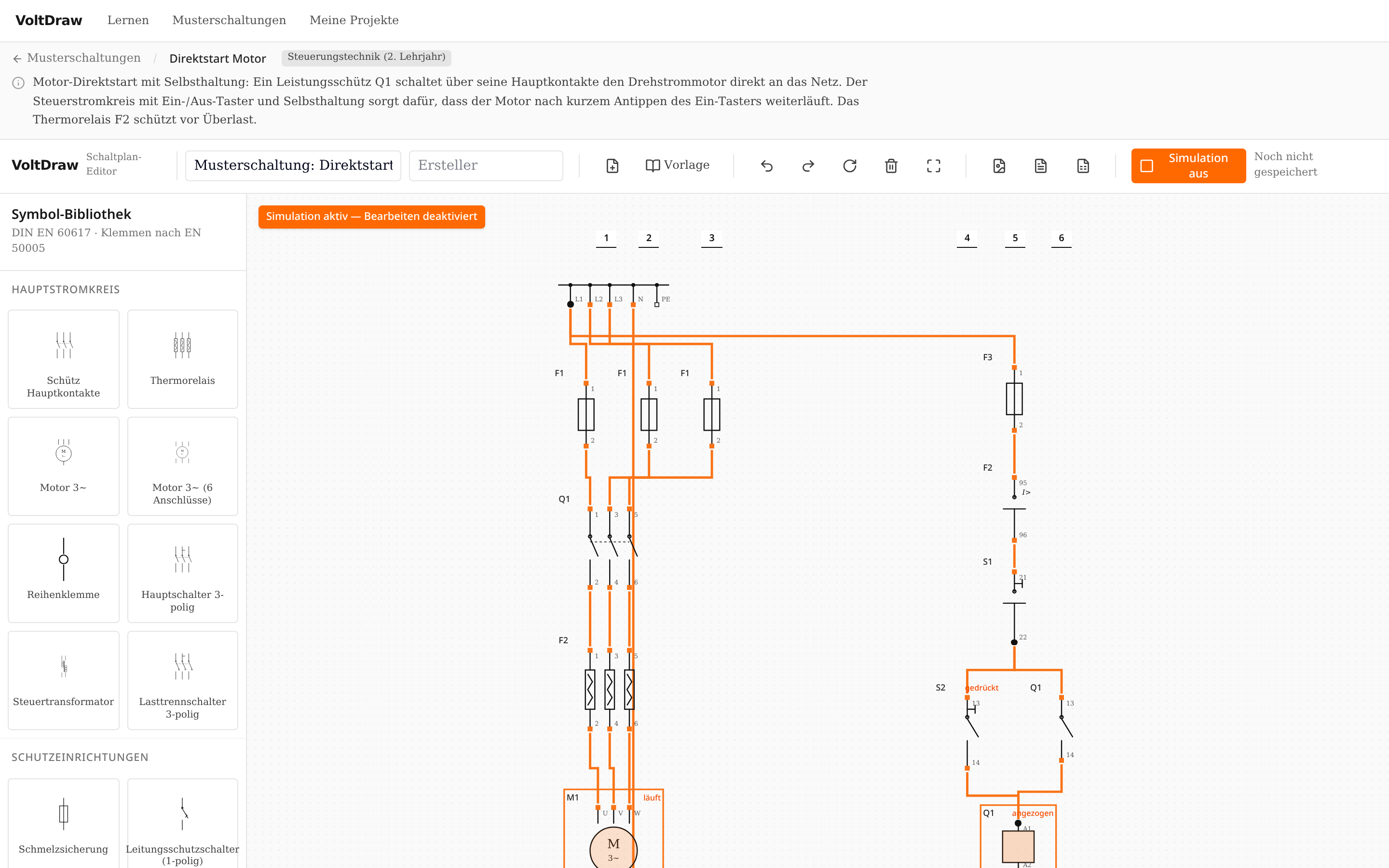1389x868 pixels.
Task: Click the undo arrow icon
Action: coord(767,166)
